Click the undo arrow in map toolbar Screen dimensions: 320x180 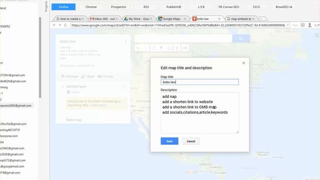coord(138,48)
